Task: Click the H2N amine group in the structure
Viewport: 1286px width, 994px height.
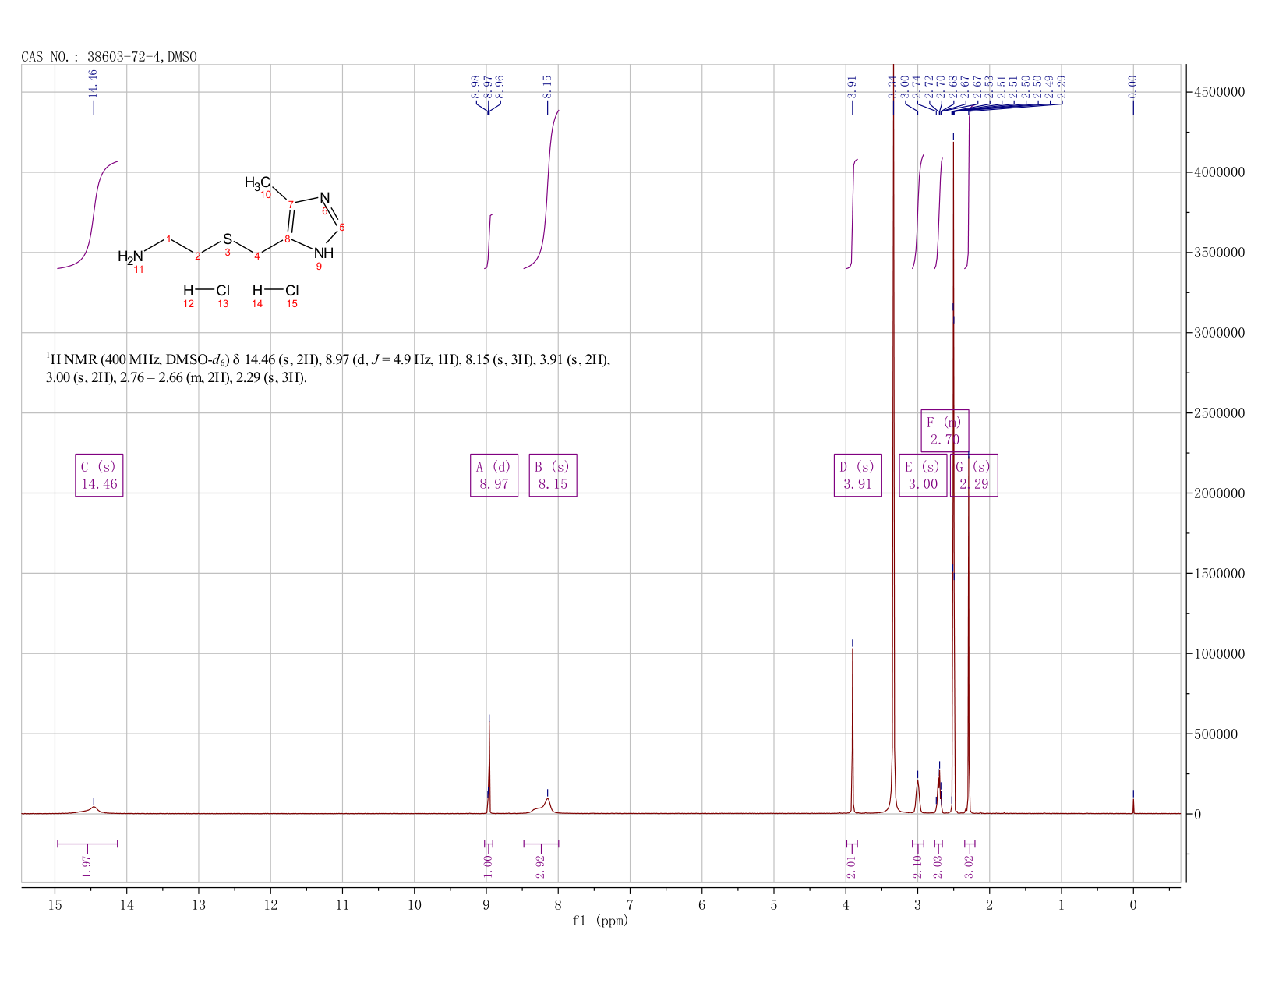Action: point(130,256)
